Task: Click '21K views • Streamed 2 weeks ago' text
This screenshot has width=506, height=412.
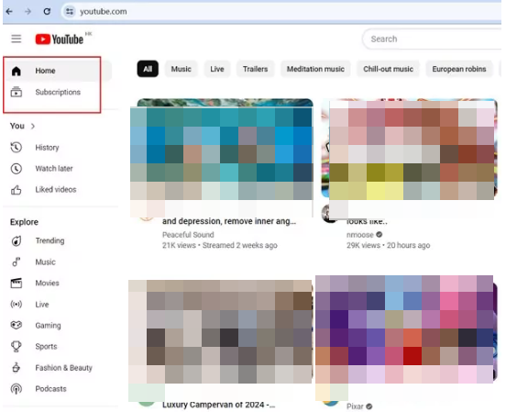Action: point(219,245)
